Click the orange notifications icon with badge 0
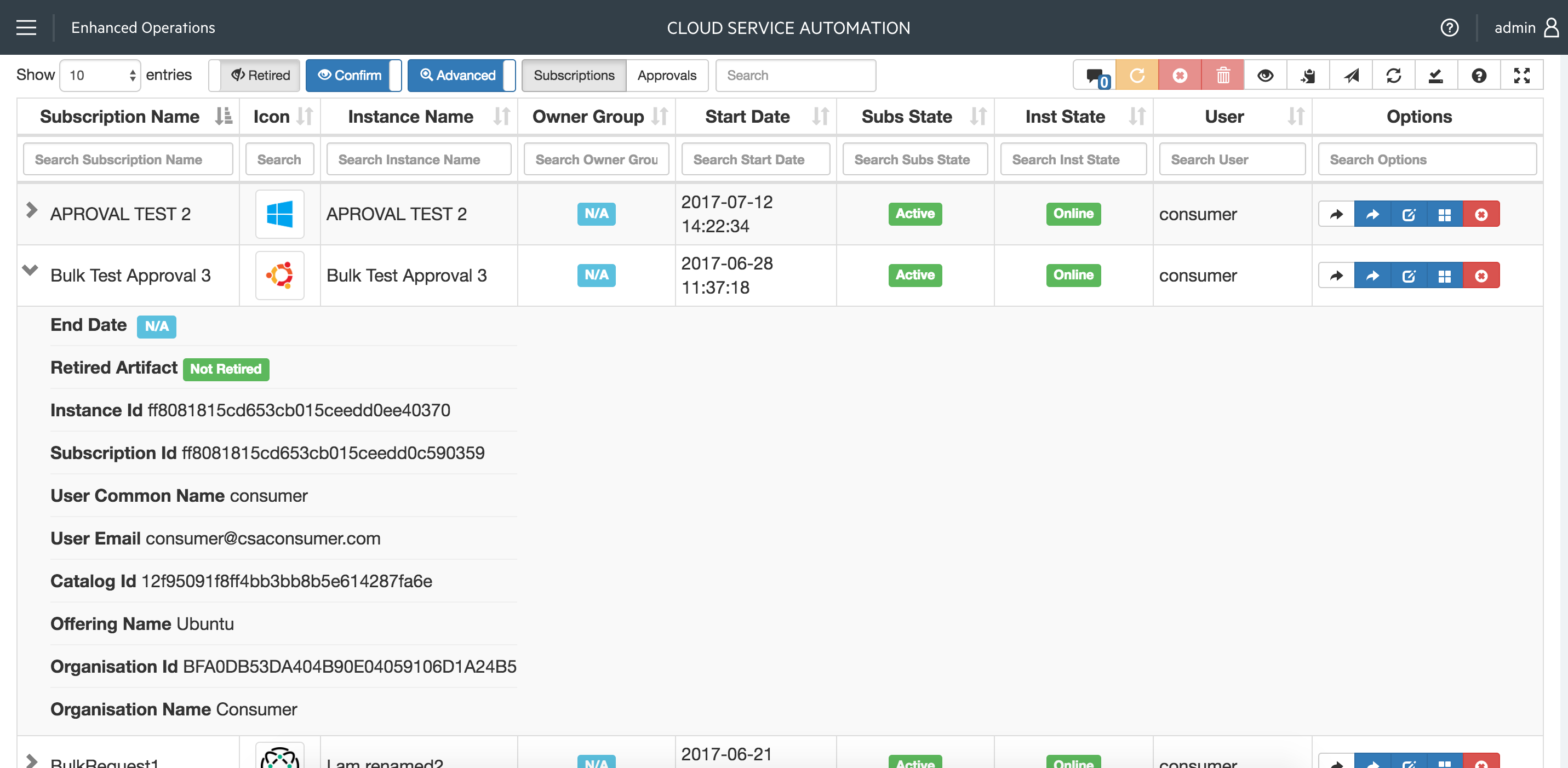Image resolution: width=1568 pixels, height=768 pixels. (1097, 75)
